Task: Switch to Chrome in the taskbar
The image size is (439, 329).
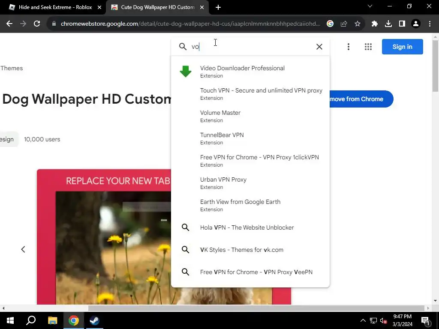Action: pos(74,320)
